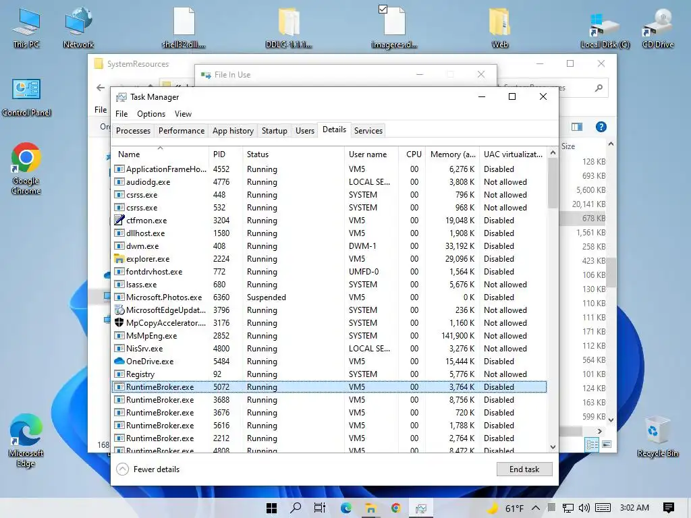Open the Control Panel desktop icon
The height and width of the screenshot is (518, 691).
click(26, 97)
